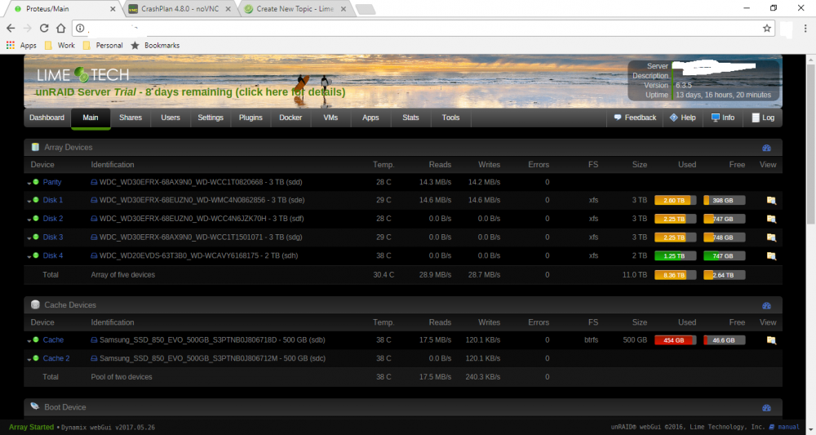
Task: Click the Disk 3 drive identification icon
Action: tap(94, 237)
